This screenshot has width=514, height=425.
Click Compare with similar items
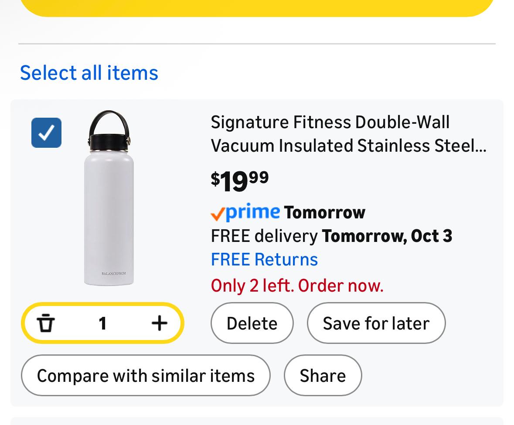tap(146, 375)
